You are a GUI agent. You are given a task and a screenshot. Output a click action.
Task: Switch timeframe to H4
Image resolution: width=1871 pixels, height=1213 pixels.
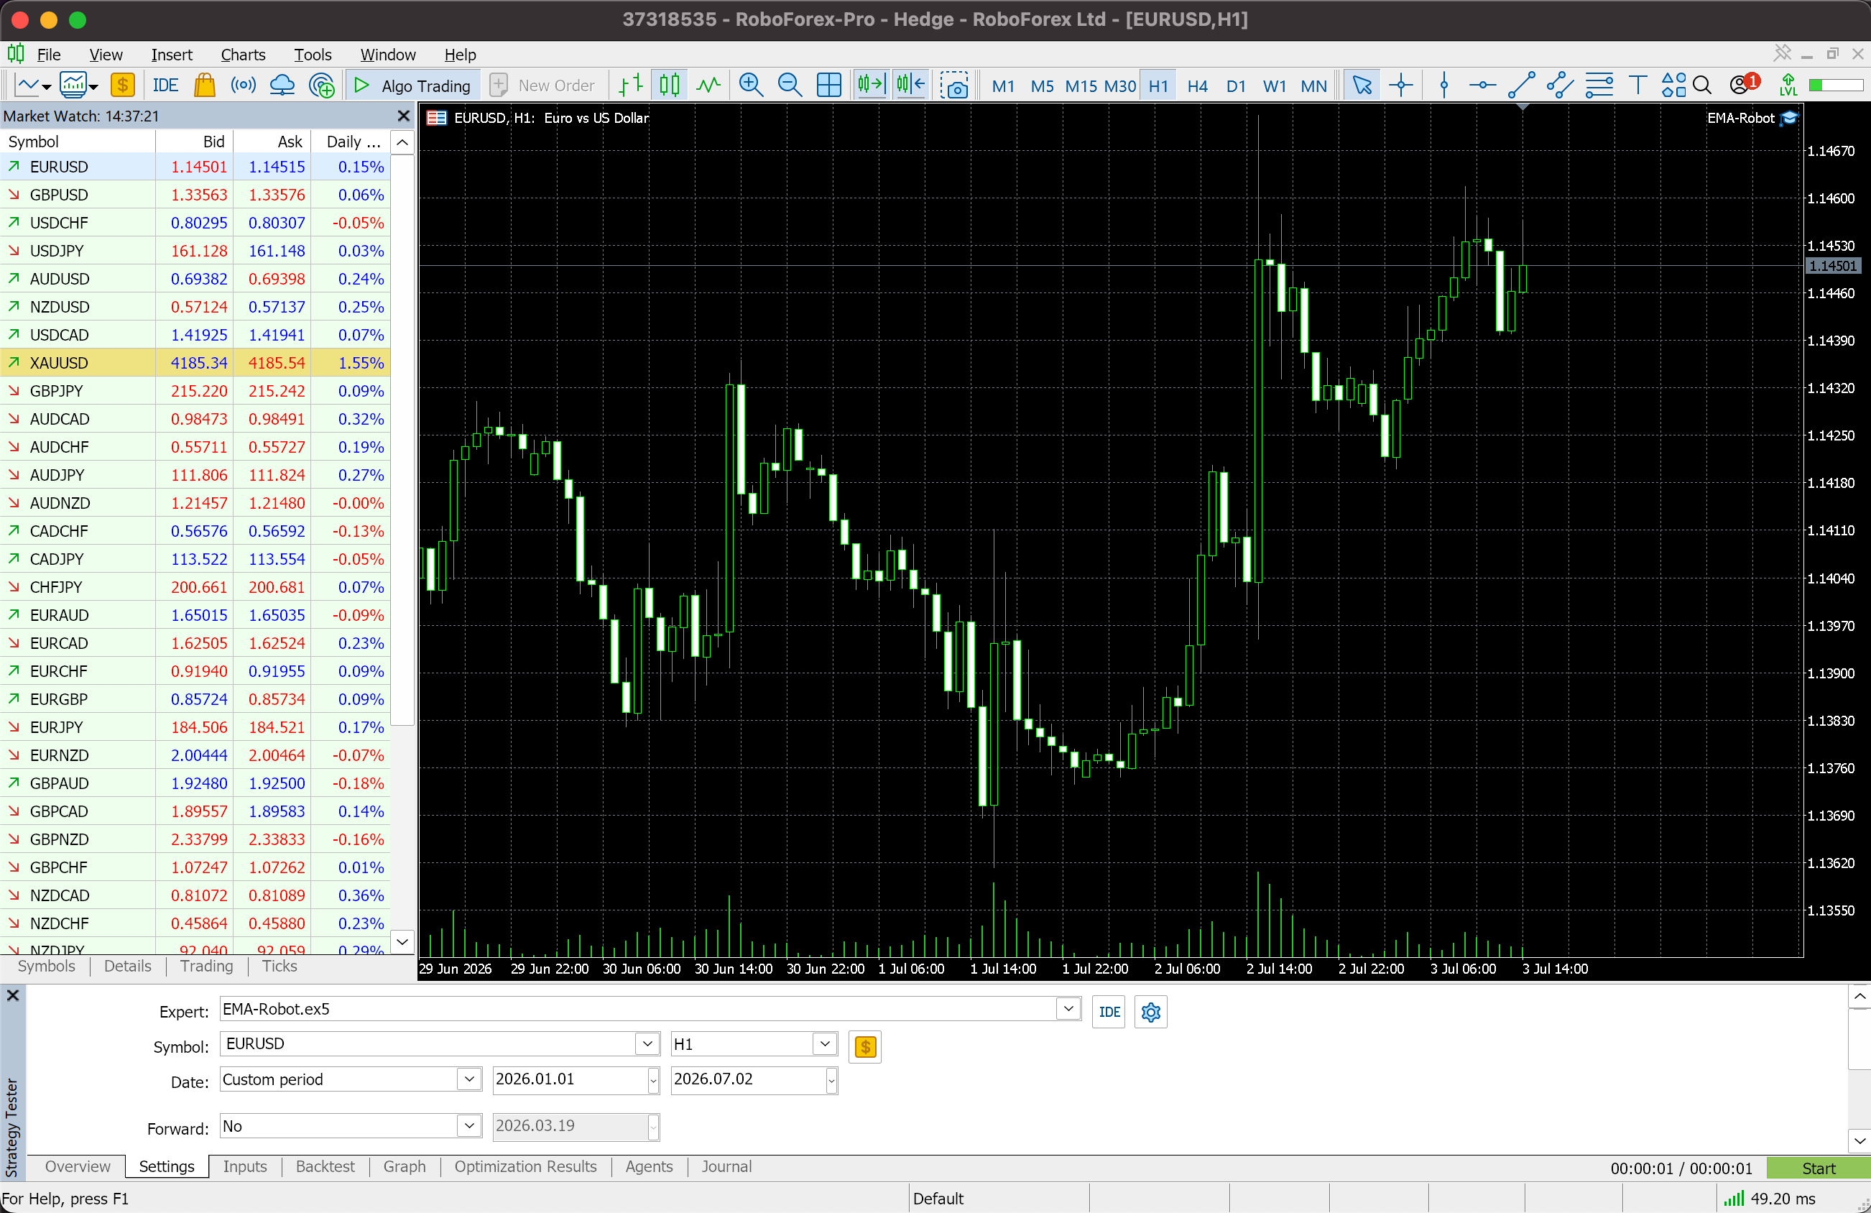[x=1197, y=86]
